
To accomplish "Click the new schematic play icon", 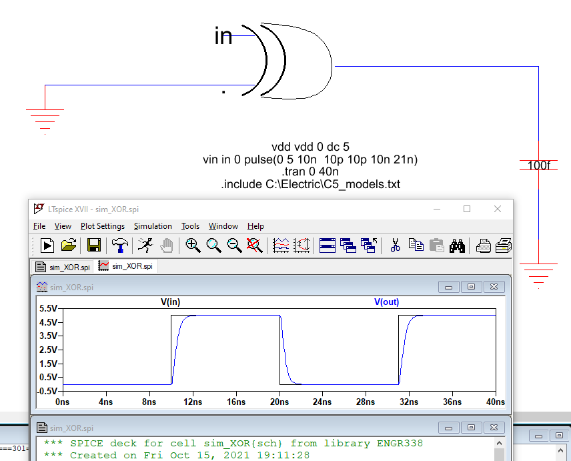I will (x=47, y=246).
